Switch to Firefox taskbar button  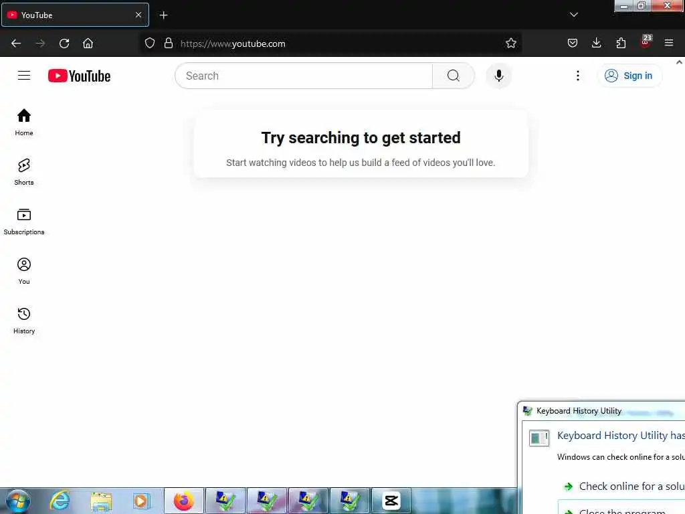coord(184,501)
